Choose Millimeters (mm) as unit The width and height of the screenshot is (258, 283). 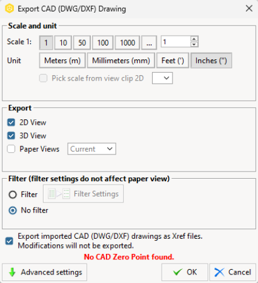click(x=121, y=61)
